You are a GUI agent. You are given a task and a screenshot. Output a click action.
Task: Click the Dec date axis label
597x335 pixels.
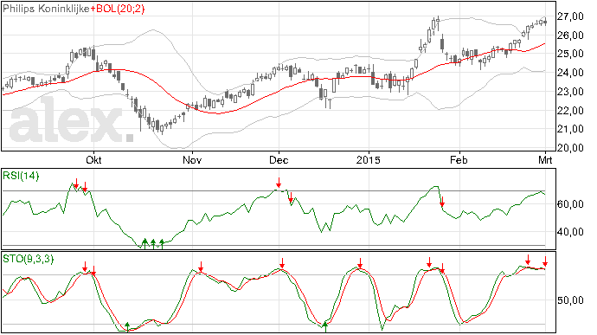pos(279,159)
